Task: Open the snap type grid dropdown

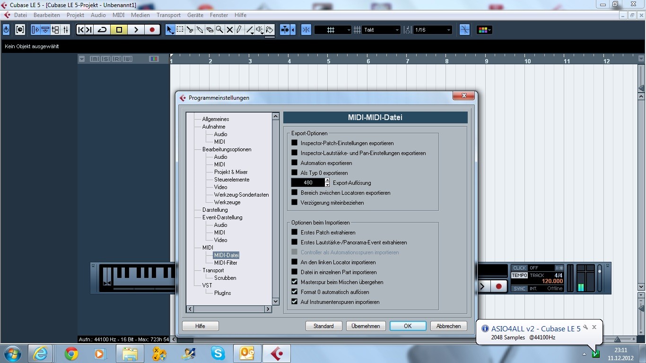Action: [333, 30]
